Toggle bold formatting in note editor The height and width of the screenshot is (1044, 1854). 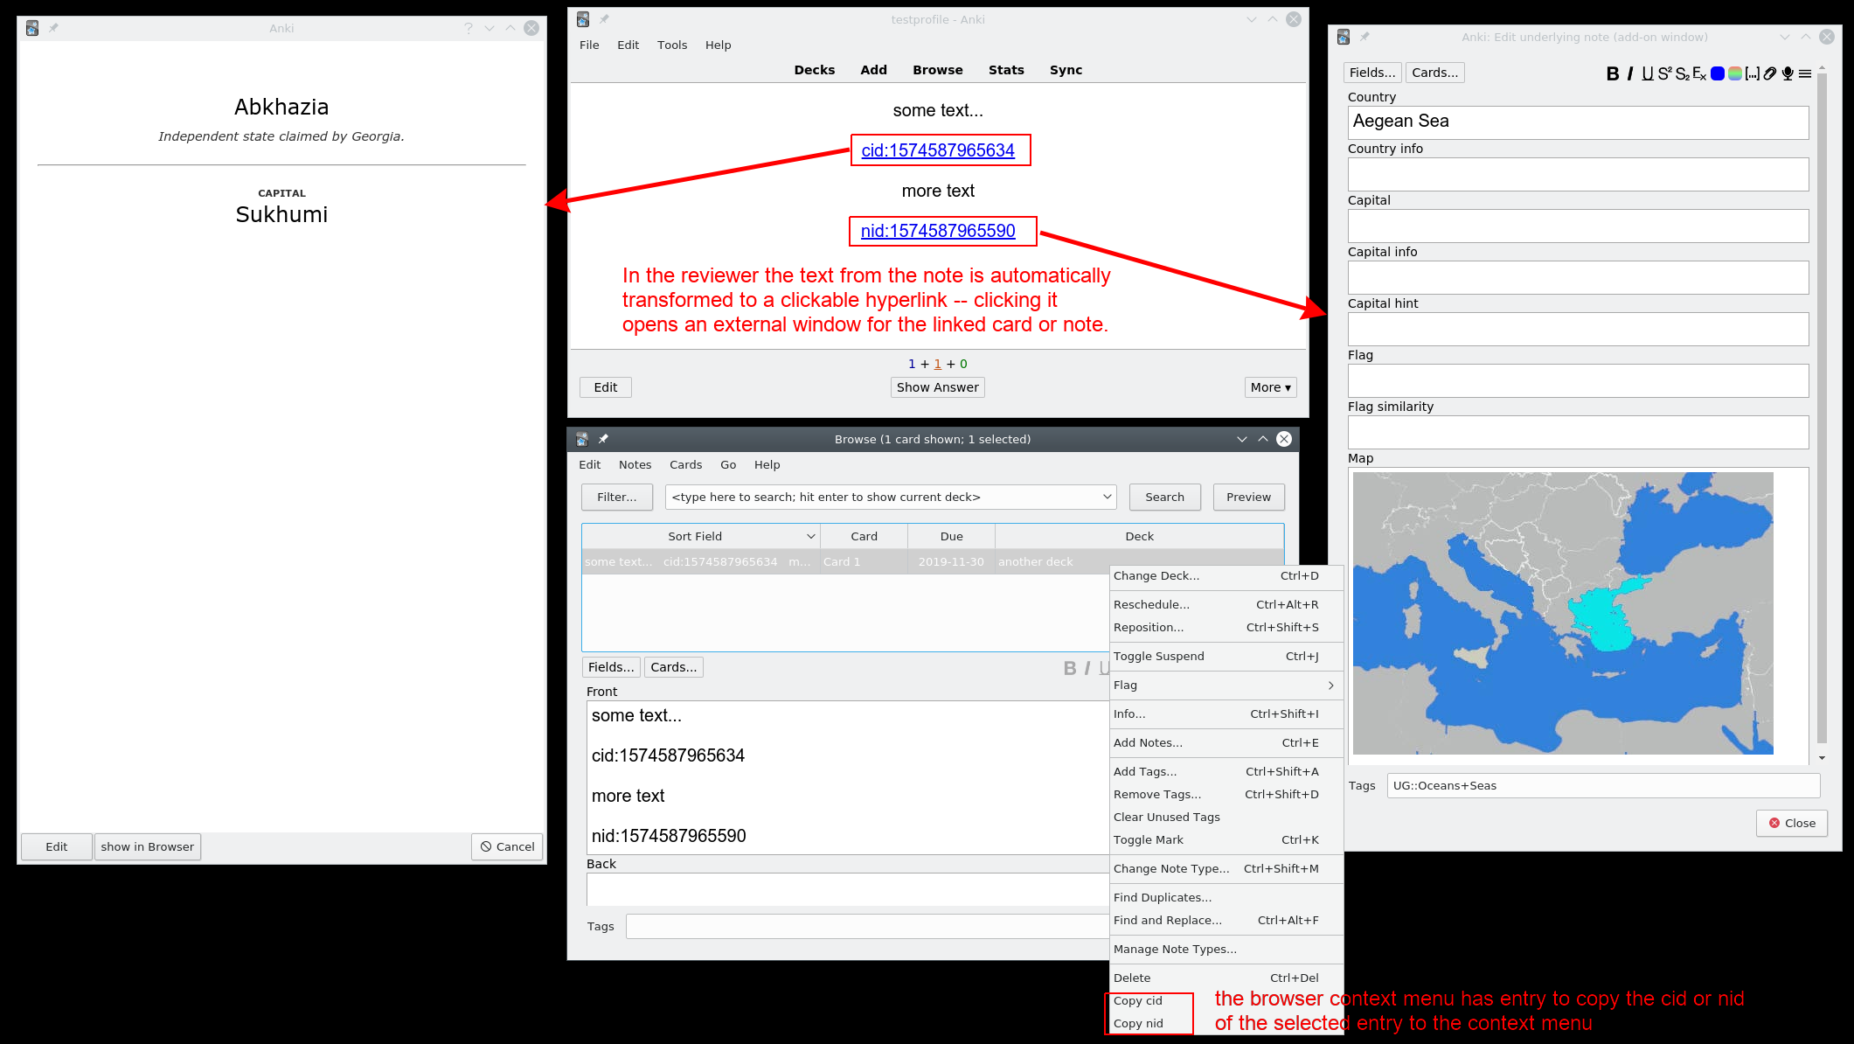(x=1613, y=73)
